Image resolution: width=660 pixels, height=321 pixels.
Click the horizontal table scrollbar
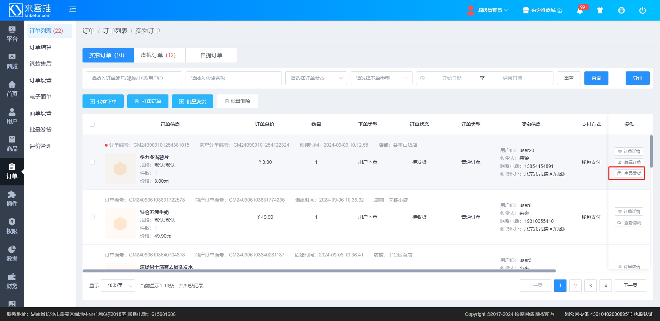[319, 271]
